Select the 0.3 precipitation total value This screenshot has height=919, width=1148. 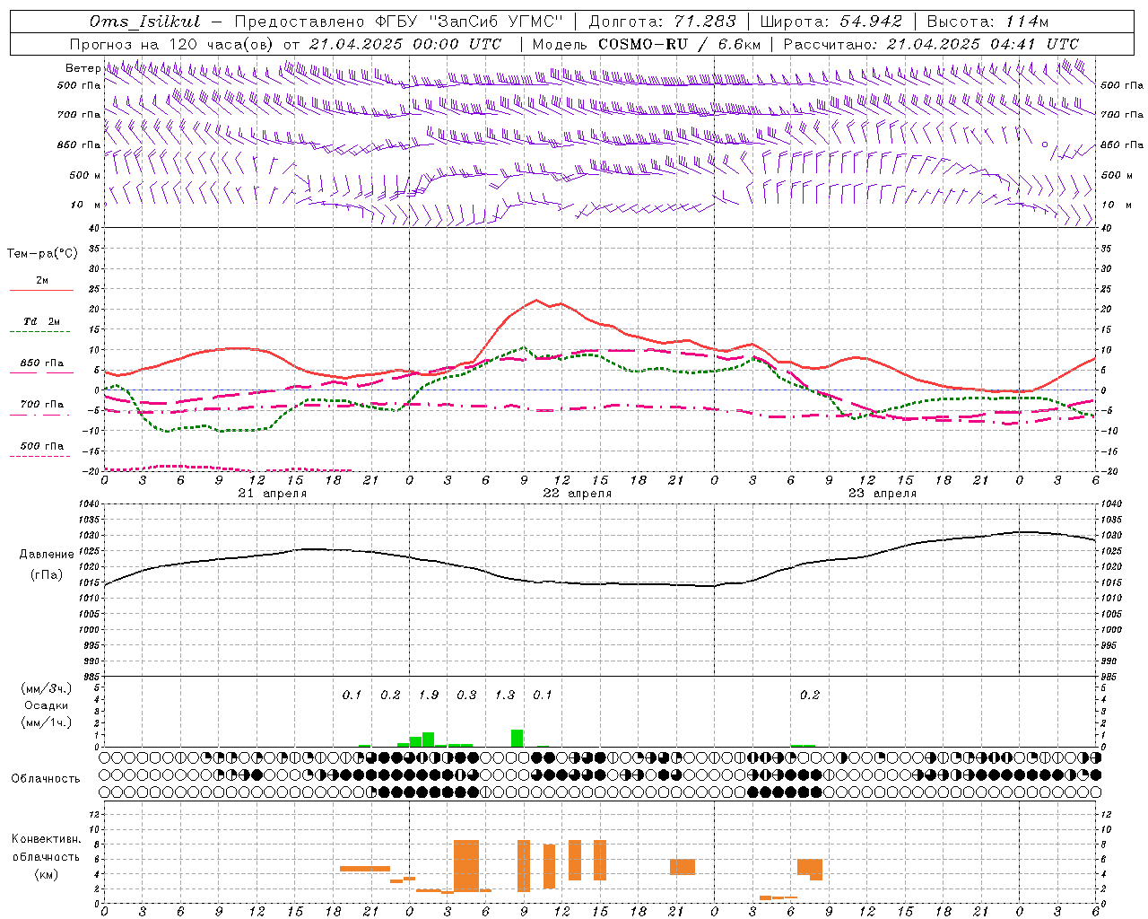point(466,695)
